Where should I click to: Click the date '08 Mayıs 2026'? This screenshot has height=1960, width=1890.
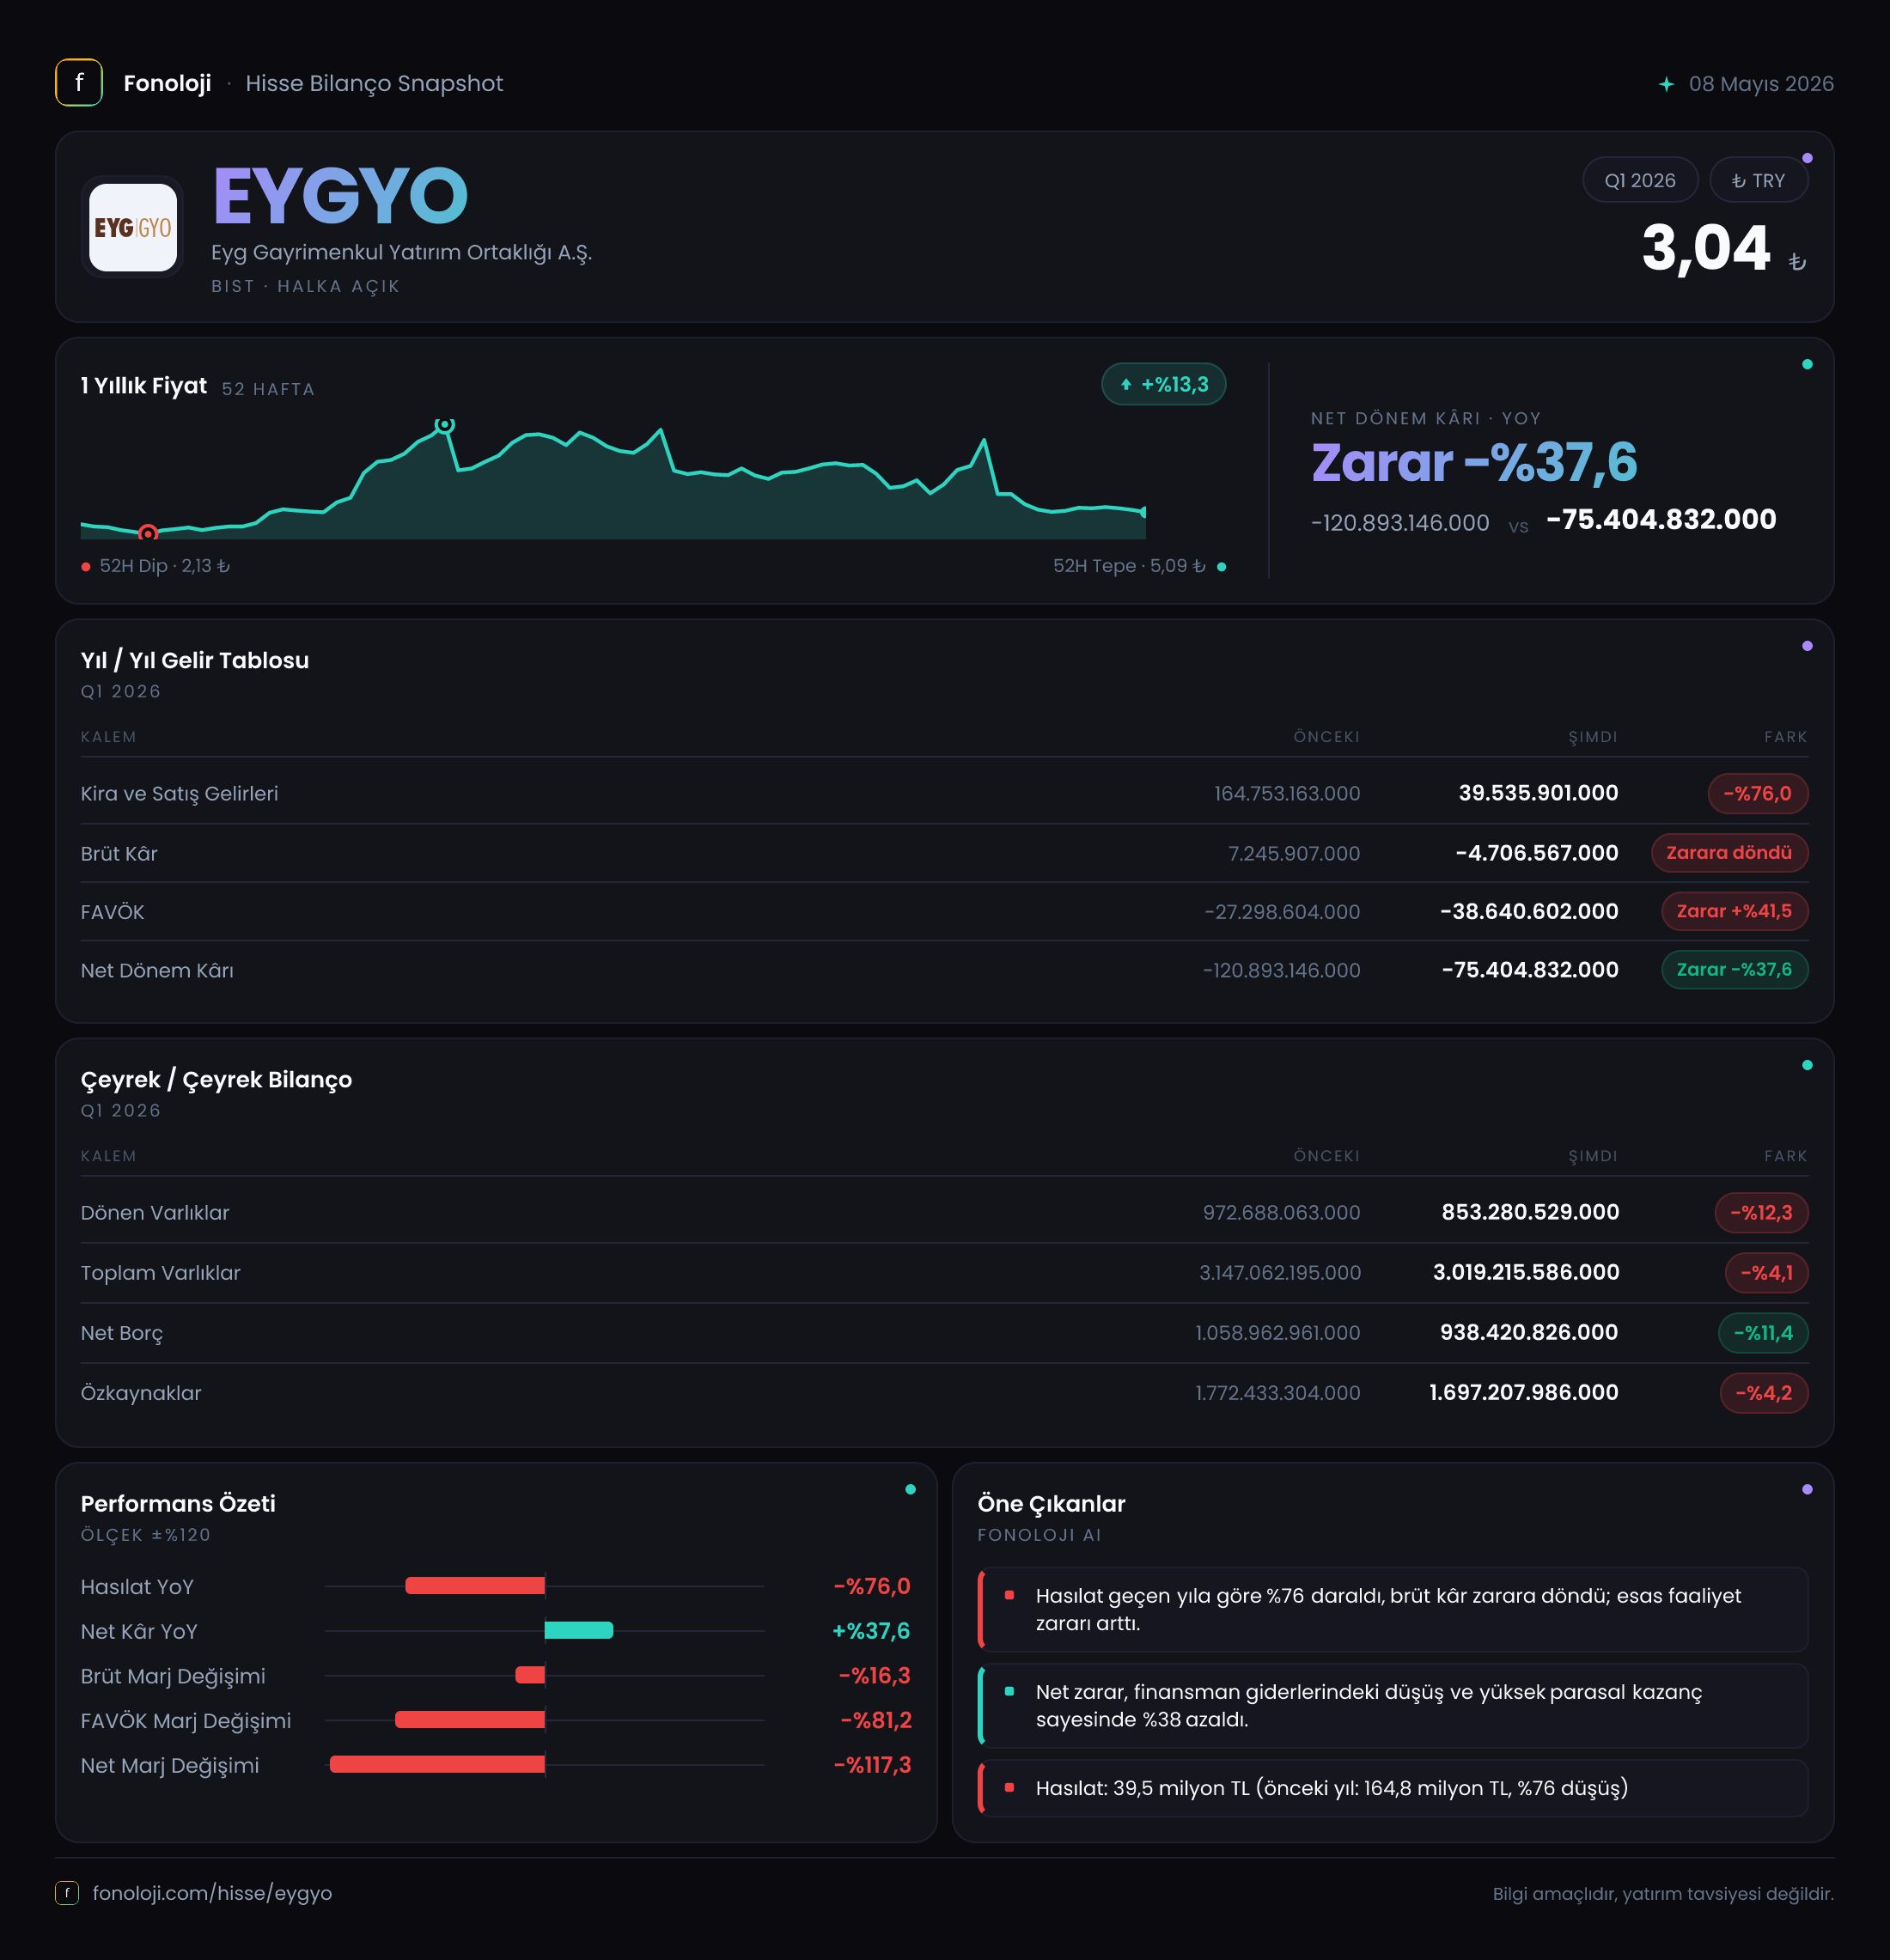click(x=1761, y=84)
